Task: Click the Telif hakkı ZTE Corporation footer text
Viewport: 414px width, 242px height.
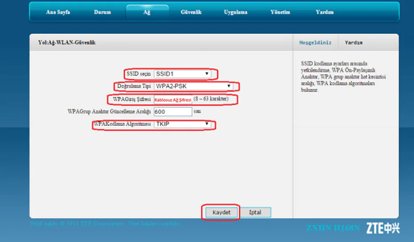Action: pos(106,223)
